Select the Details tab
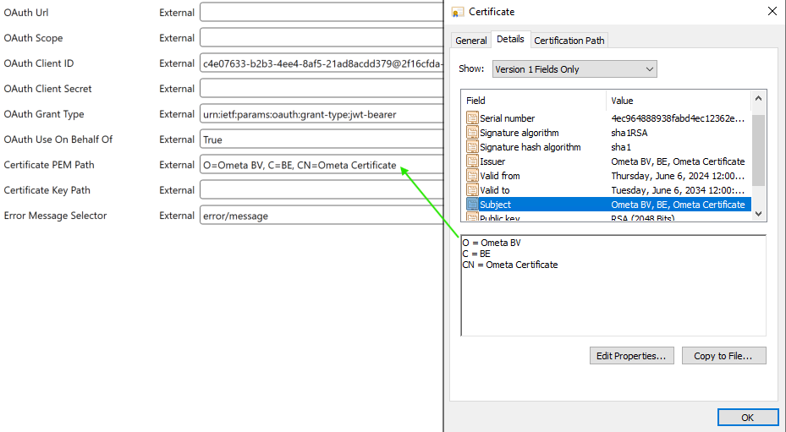 510,39
